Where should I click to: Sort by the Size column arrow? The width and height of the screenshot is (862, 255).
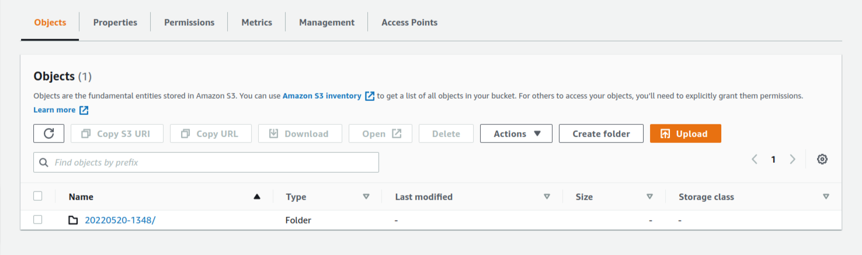(649, 197)
